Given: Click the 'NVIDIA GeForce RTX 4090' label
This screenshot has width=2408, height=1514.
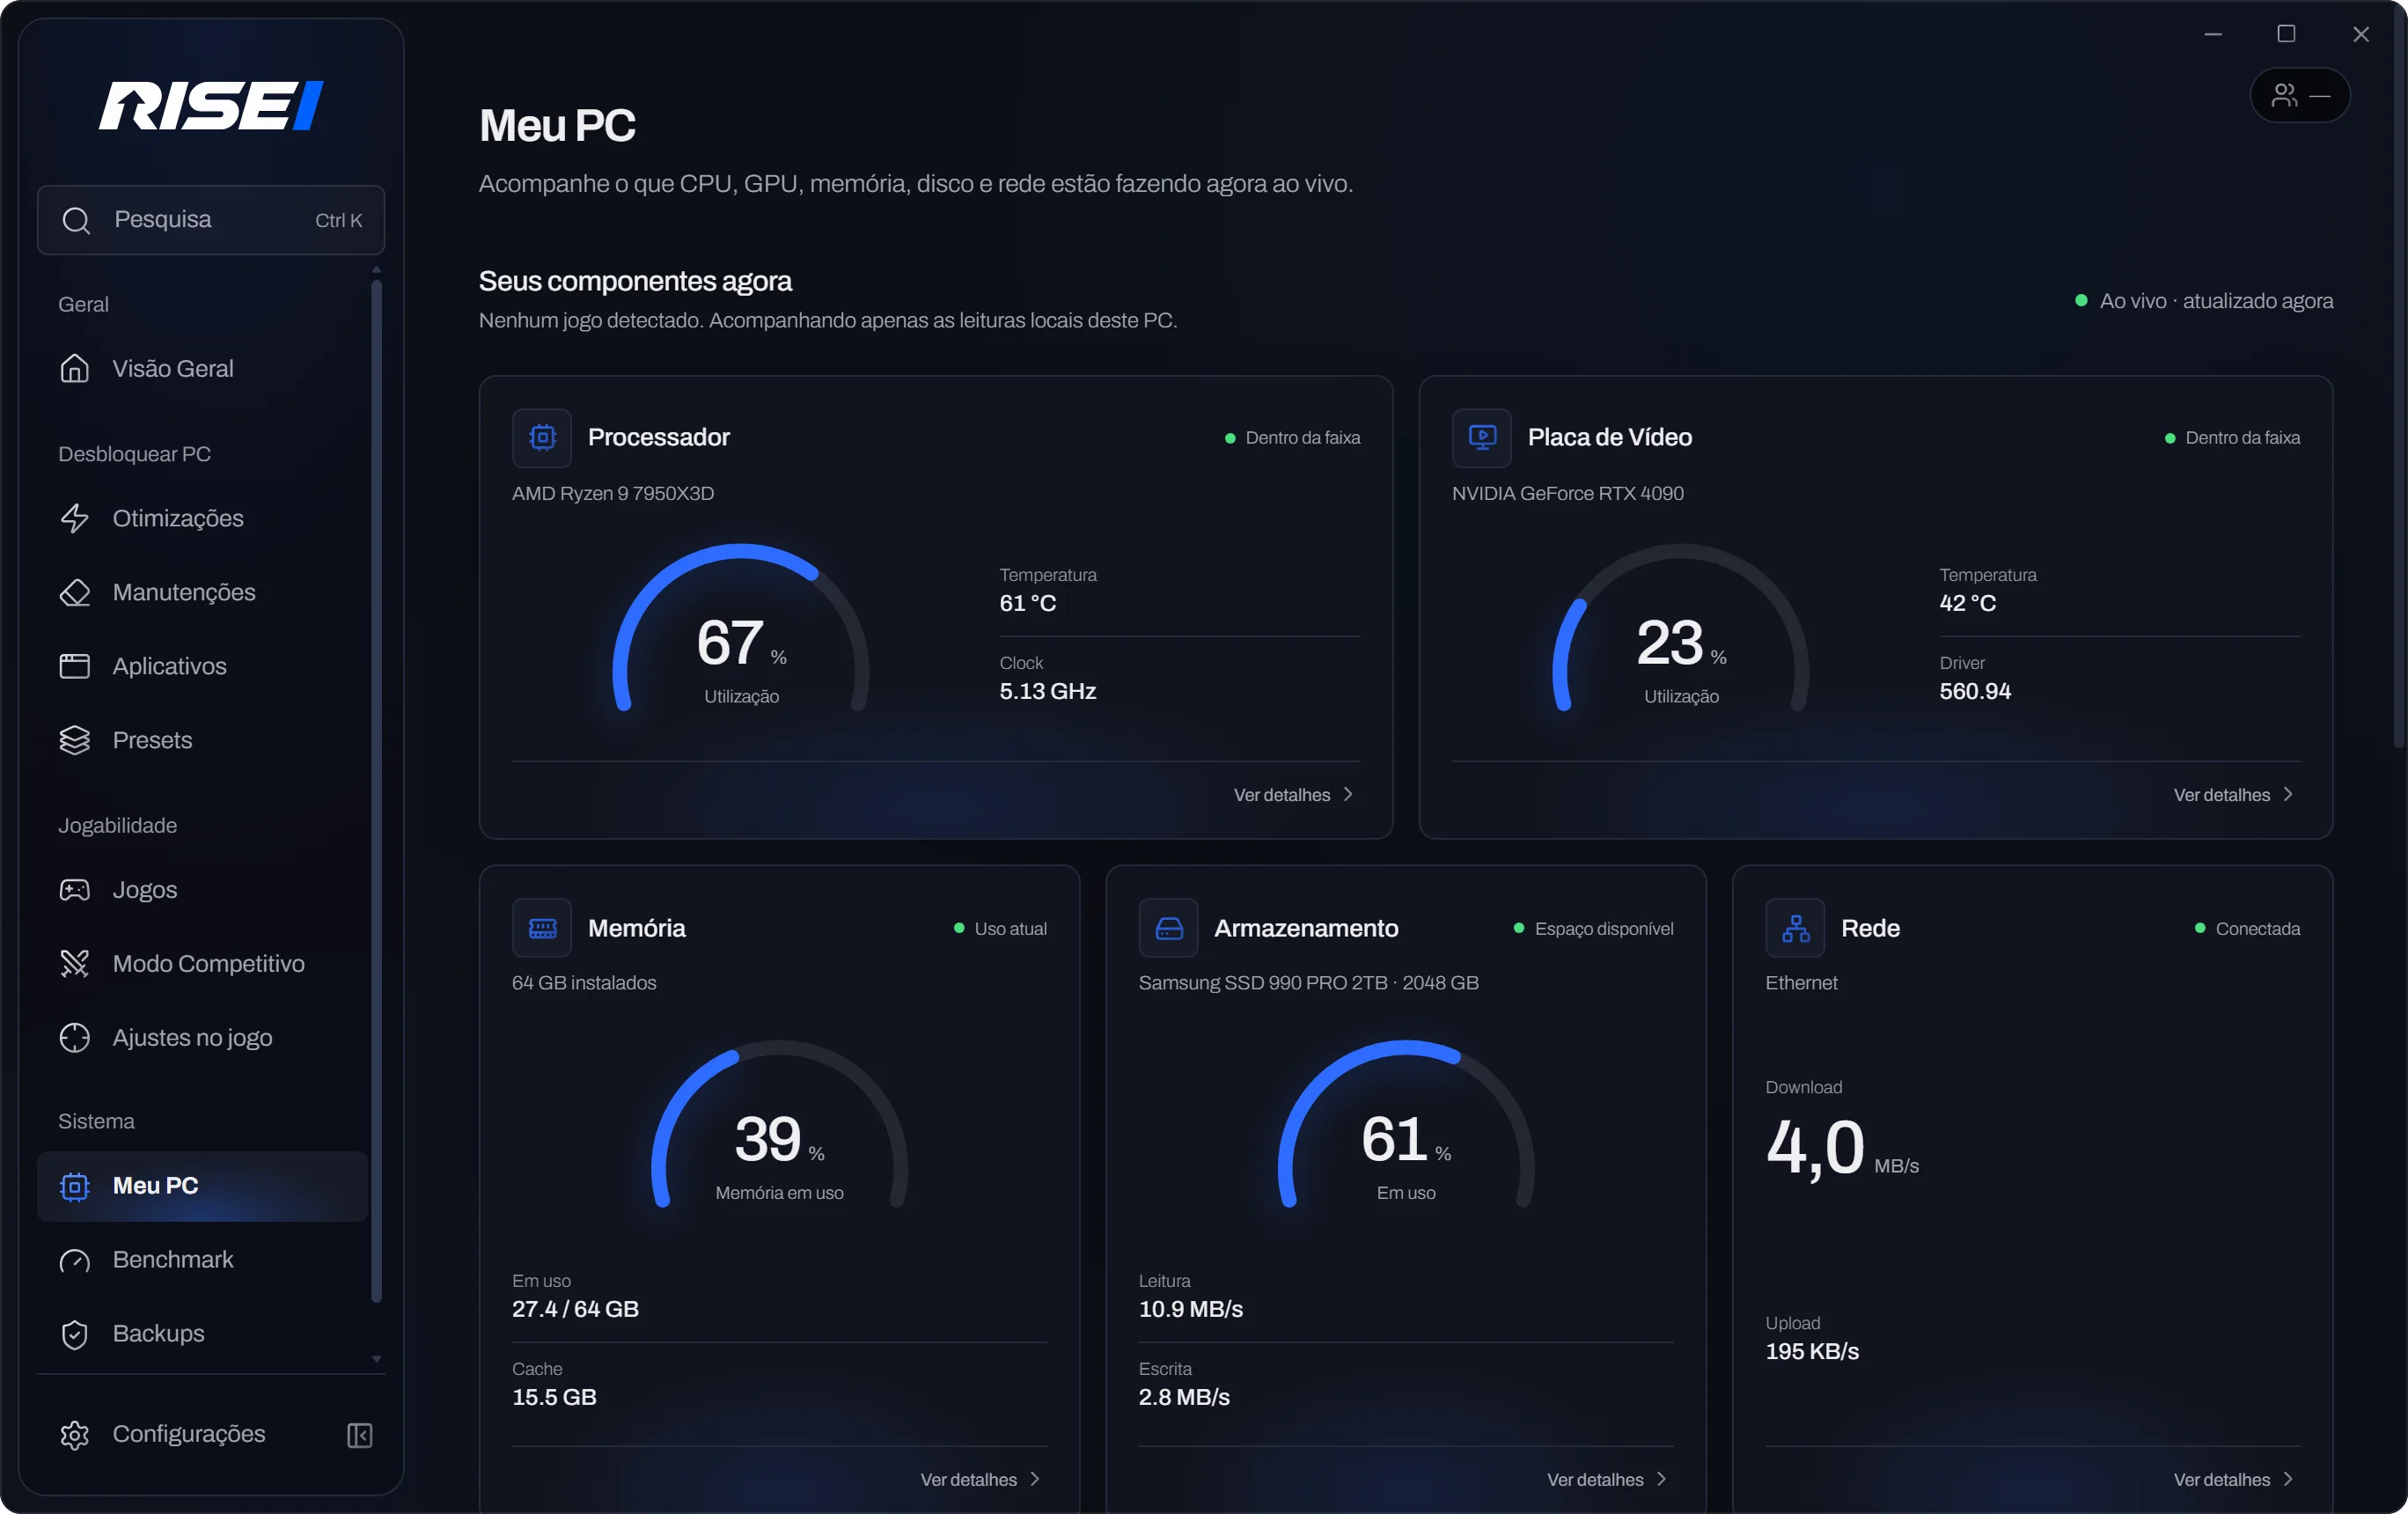Looking at the screenshot, I should tap(1568, 493).
